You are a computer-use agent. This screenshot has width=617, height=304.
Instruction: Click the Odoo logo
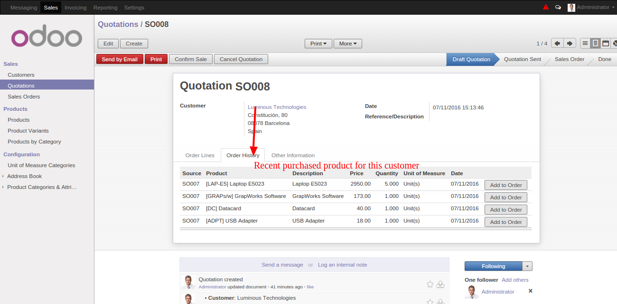coord(47,36)
